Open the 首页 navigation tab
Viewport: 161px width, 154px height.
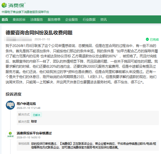coord(5,19)
